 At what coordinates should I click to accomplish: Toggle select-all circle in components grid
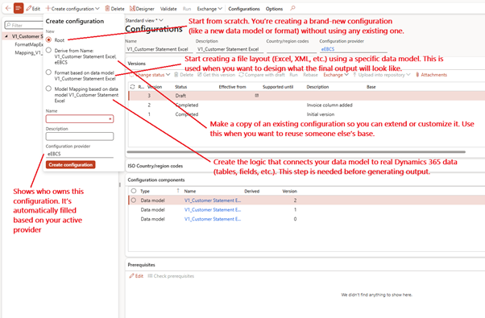tap(133, 191)
